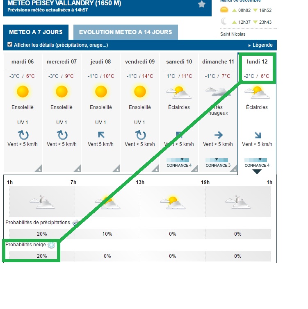Click the partly cloudy icon for samedi 10

(179, 92)
